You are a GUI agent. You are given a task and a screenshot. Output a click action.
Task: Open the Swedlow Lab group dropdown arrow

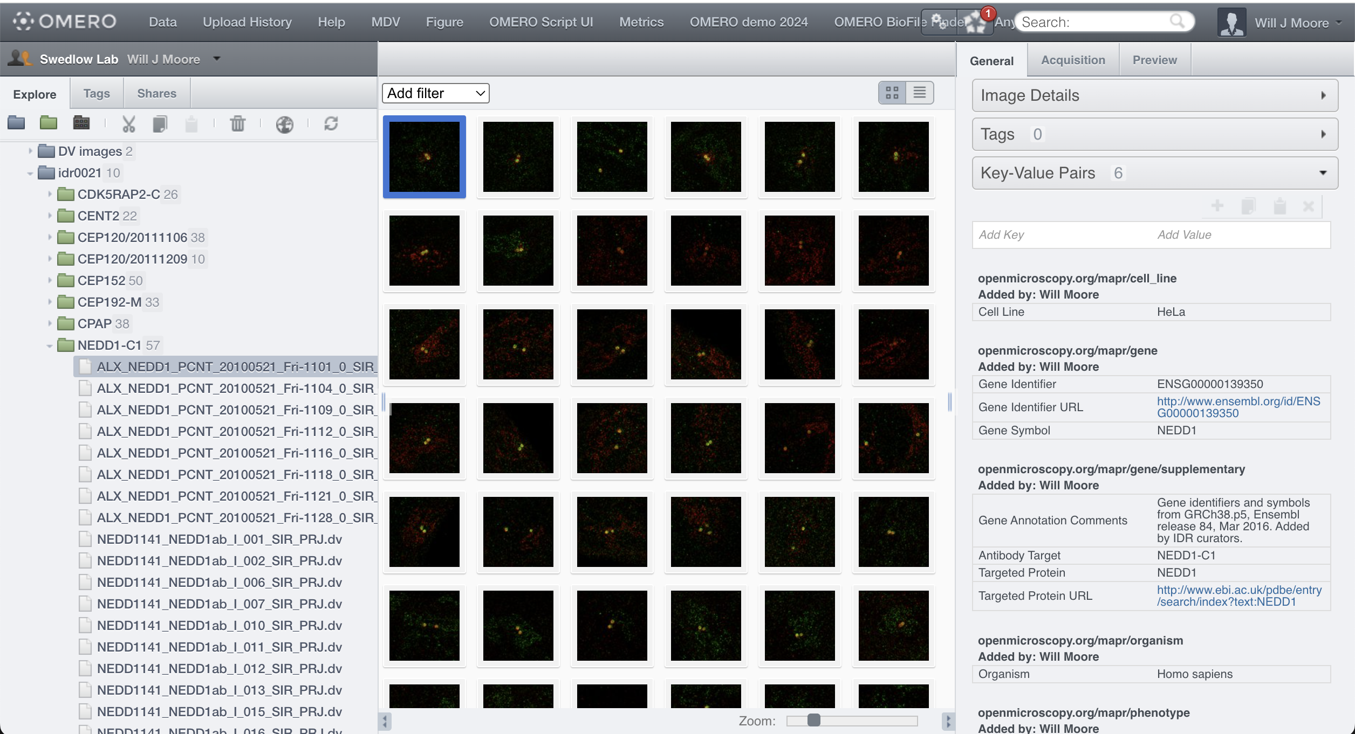pos(217,59)
